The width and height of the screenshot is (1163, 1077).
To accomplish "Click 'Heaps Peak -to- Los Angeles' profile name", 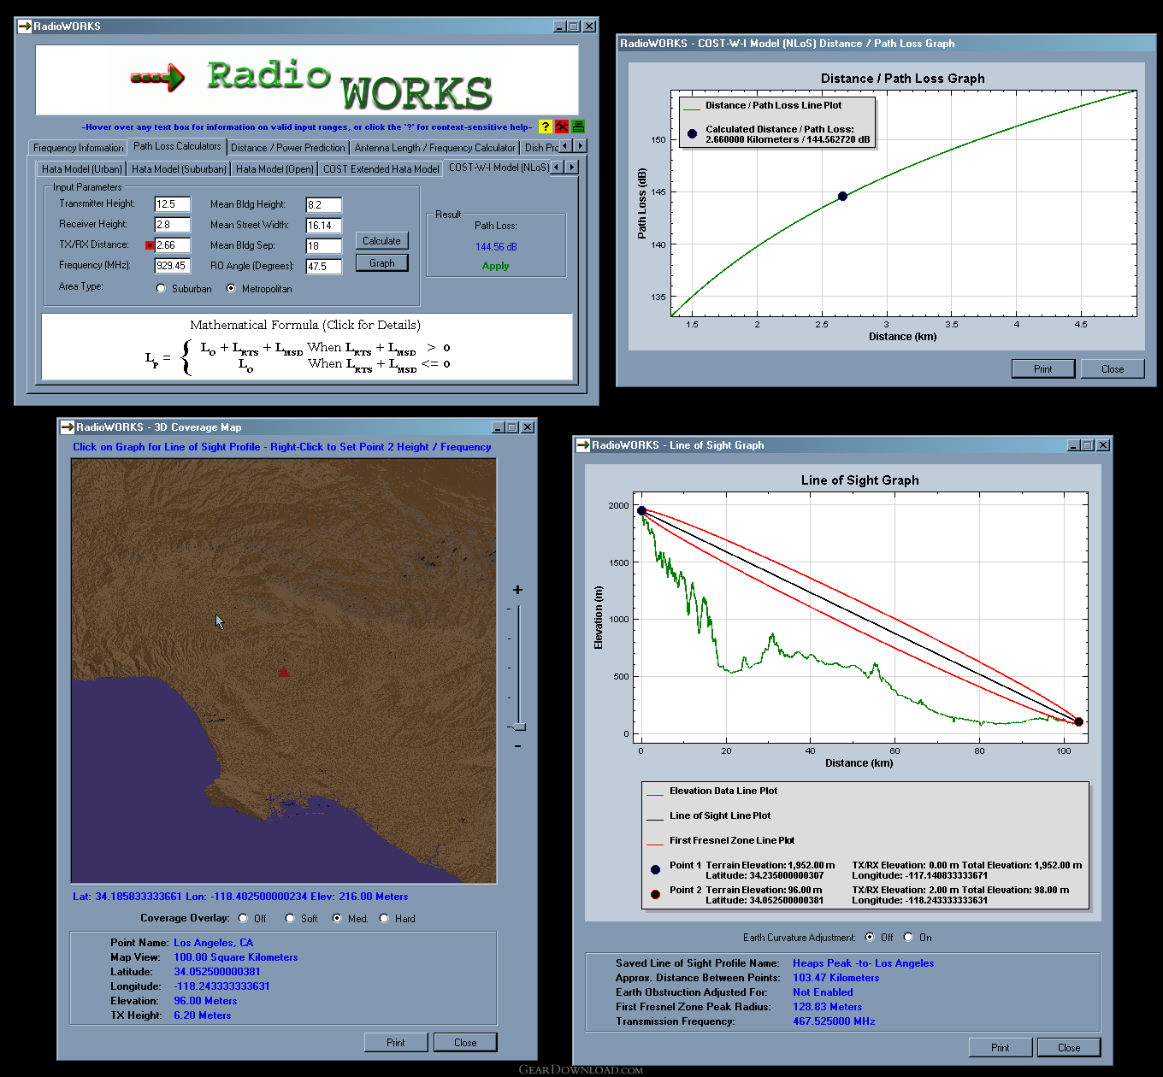I will coord(863,963).
